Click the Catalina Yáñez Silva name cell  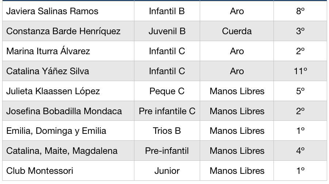[x=68, y=71]
